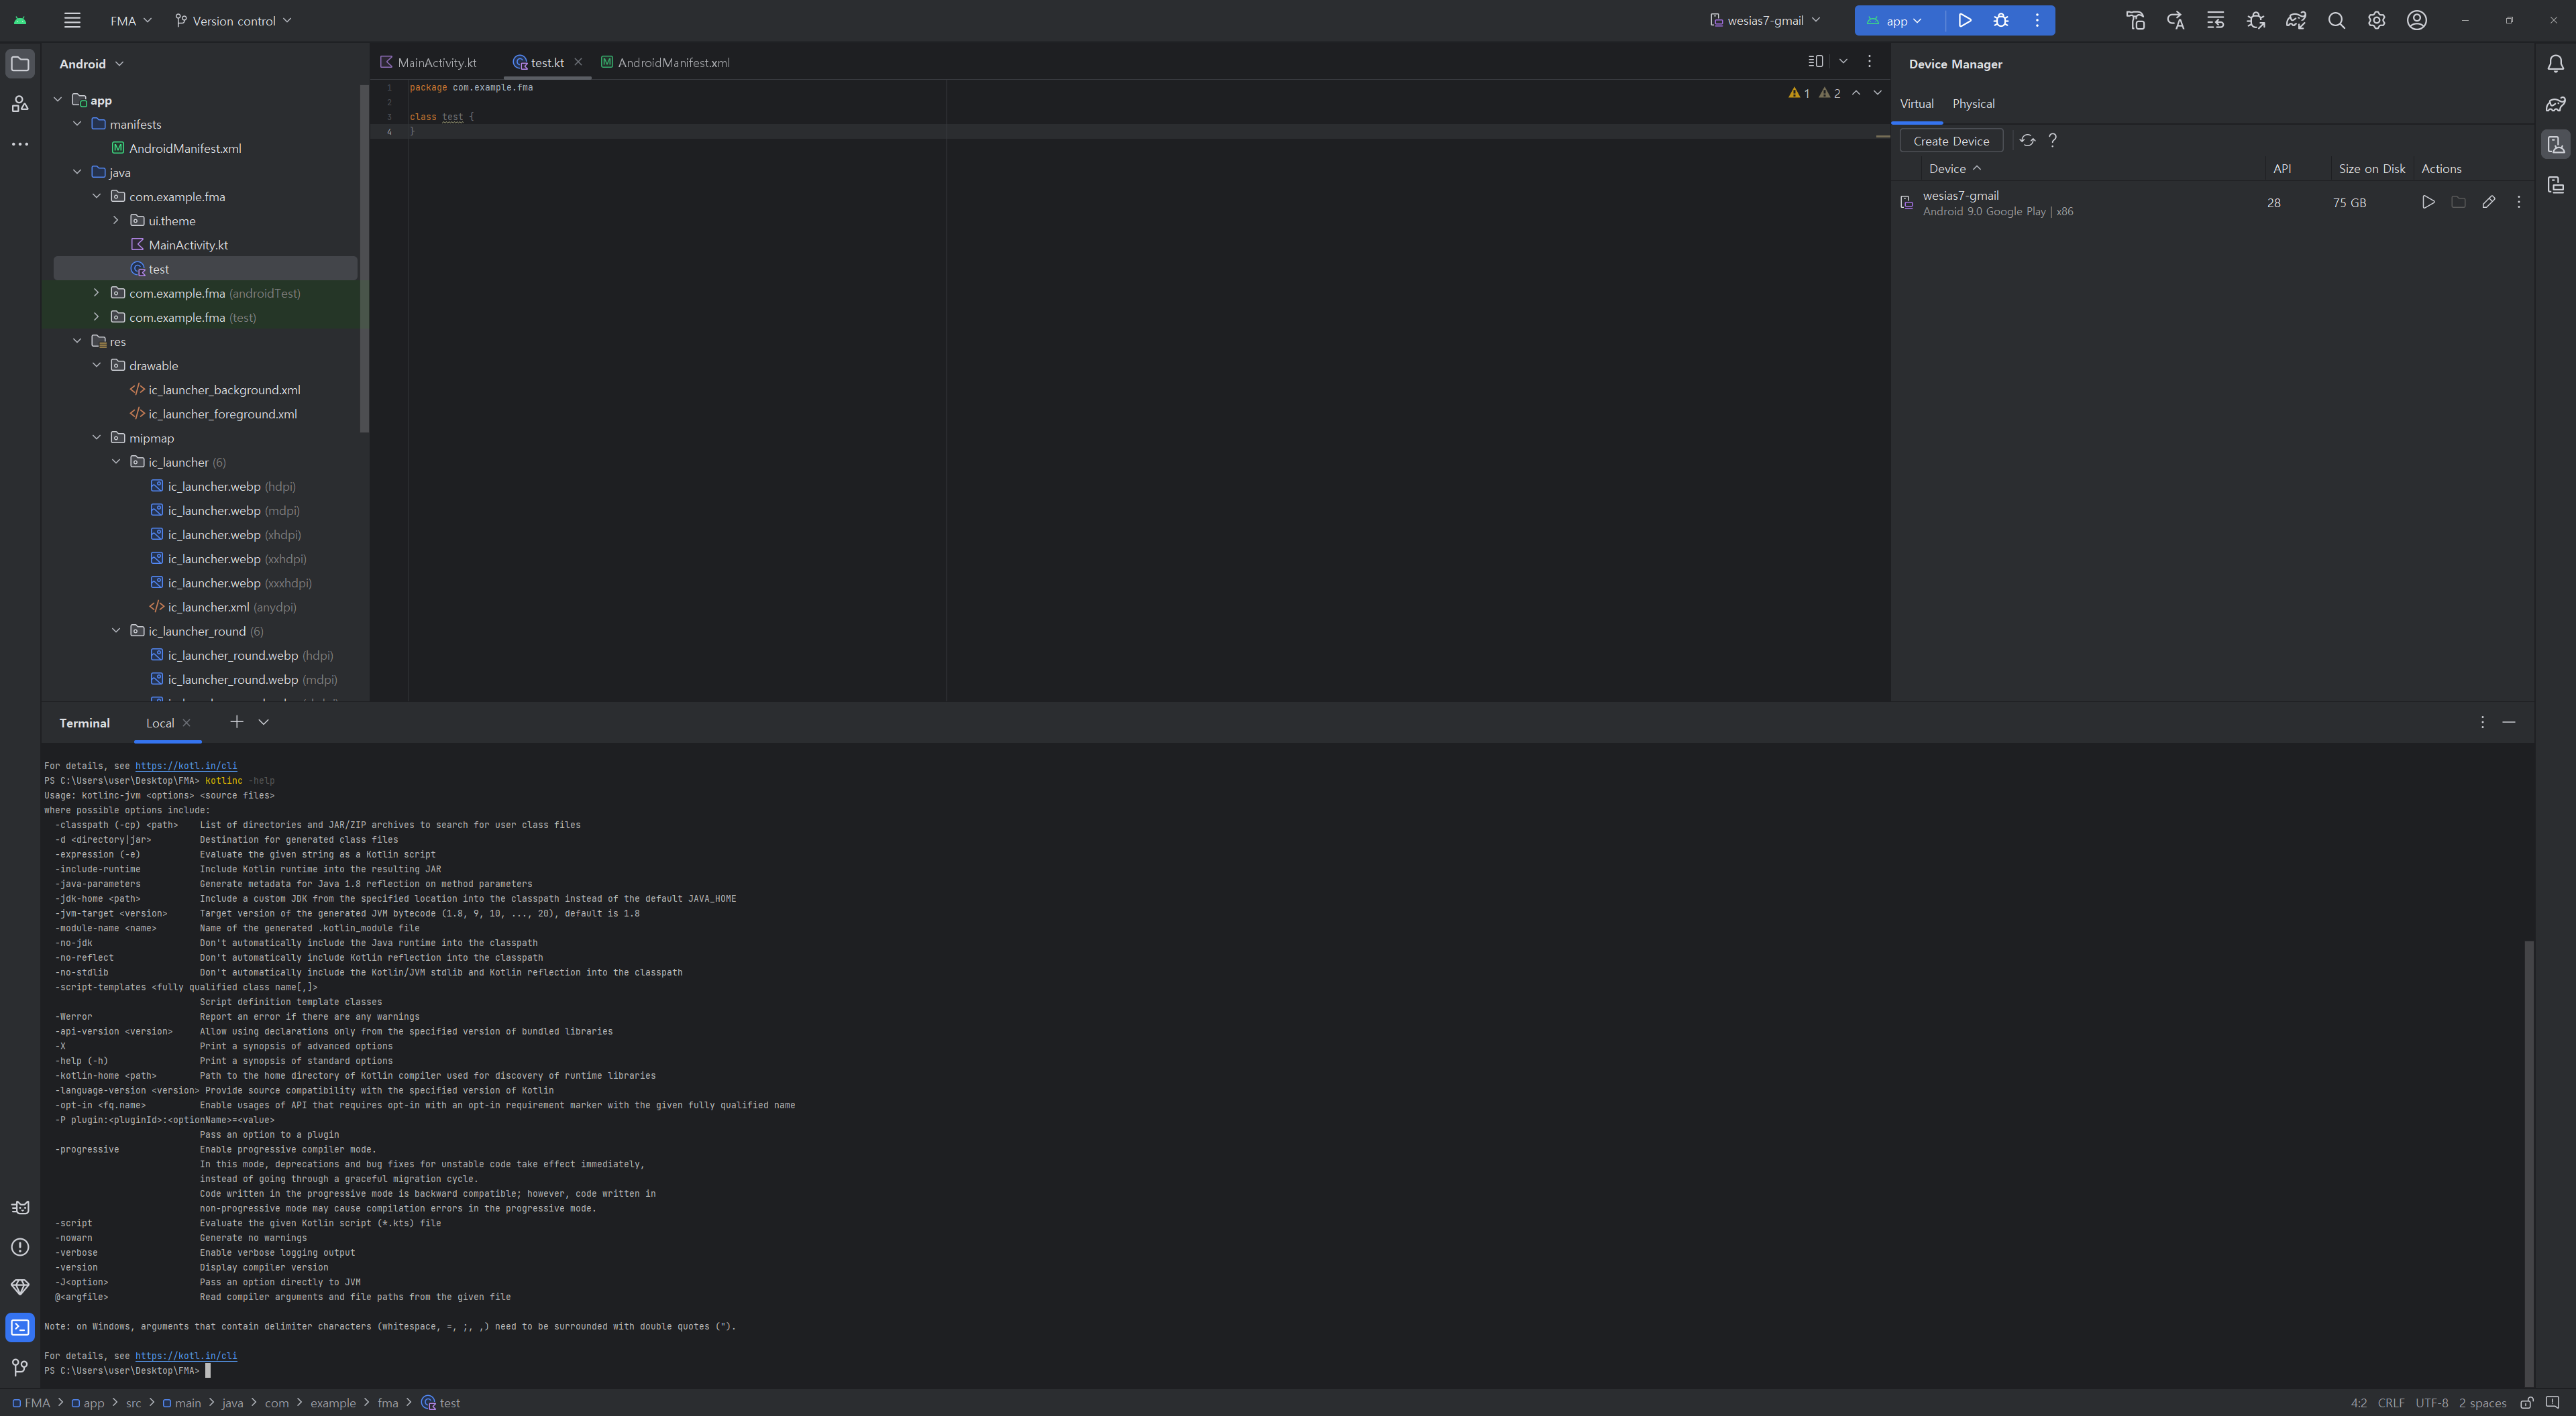
Task: Collapse the manifests folder
Action: pos(77,124)
